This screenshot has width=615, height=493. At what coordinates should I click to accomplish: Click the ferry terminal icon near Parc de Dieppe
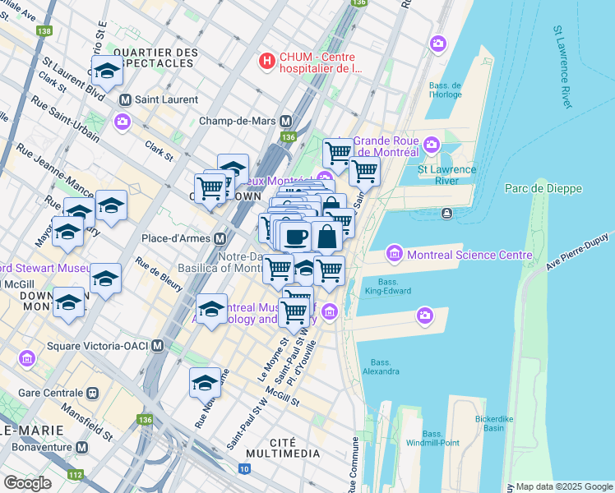pyautogui.click(x=446, y=214)
